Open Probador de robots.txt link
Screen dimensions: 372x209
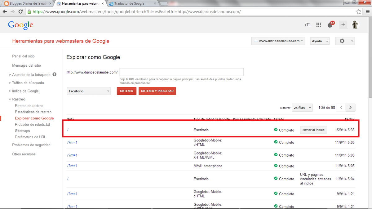(33, 124)
